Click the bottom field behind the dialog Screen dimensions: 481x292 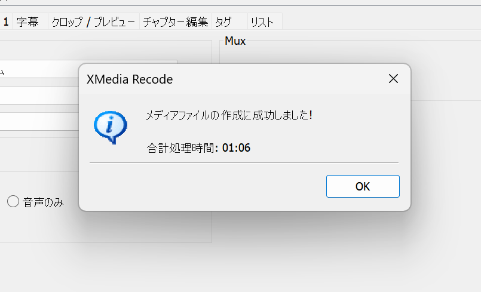[39, 121]
